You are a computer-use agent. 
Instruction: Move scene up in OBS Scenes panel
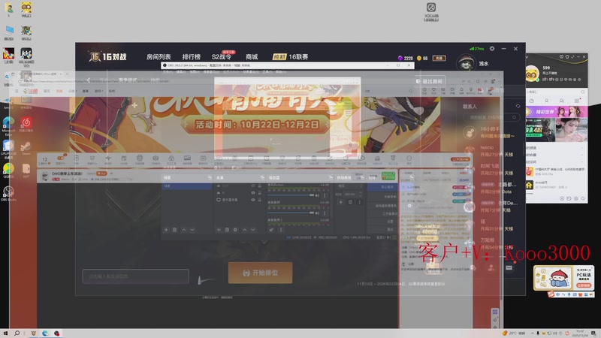click(x=183, y=230)
